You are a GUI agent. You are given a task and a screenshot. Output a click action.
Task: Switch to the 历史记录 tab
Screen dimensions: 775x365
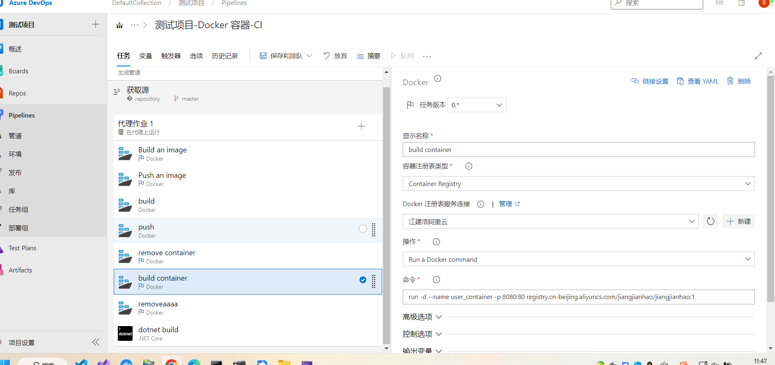point(225,56)
